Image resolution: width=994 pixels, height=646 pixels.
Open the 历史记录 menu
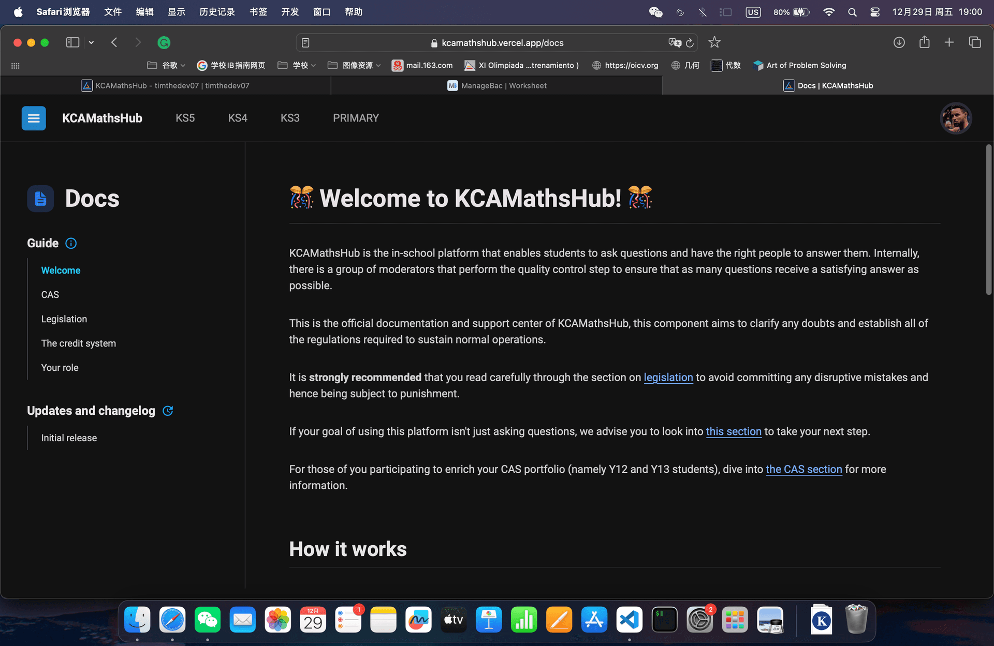217,12
